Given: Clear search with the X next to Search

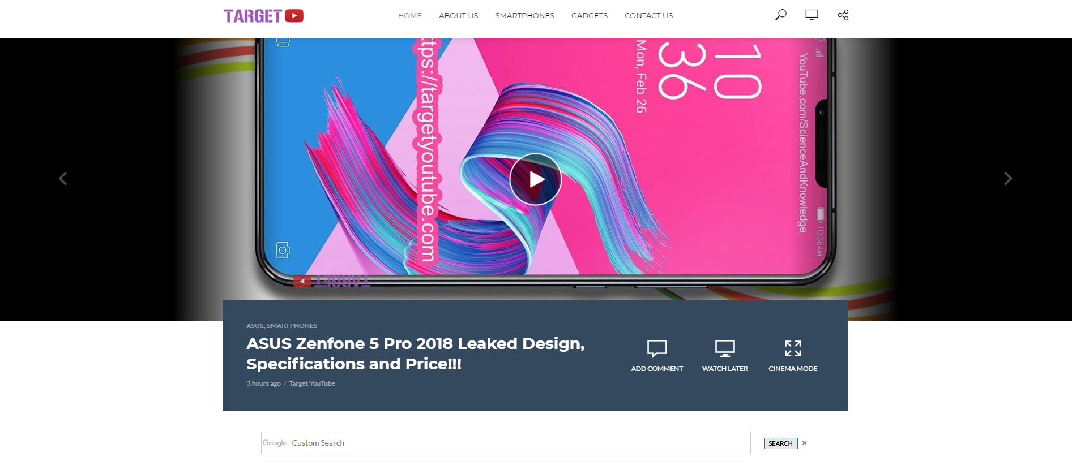Looking at the screenshot, I should 804,443.
